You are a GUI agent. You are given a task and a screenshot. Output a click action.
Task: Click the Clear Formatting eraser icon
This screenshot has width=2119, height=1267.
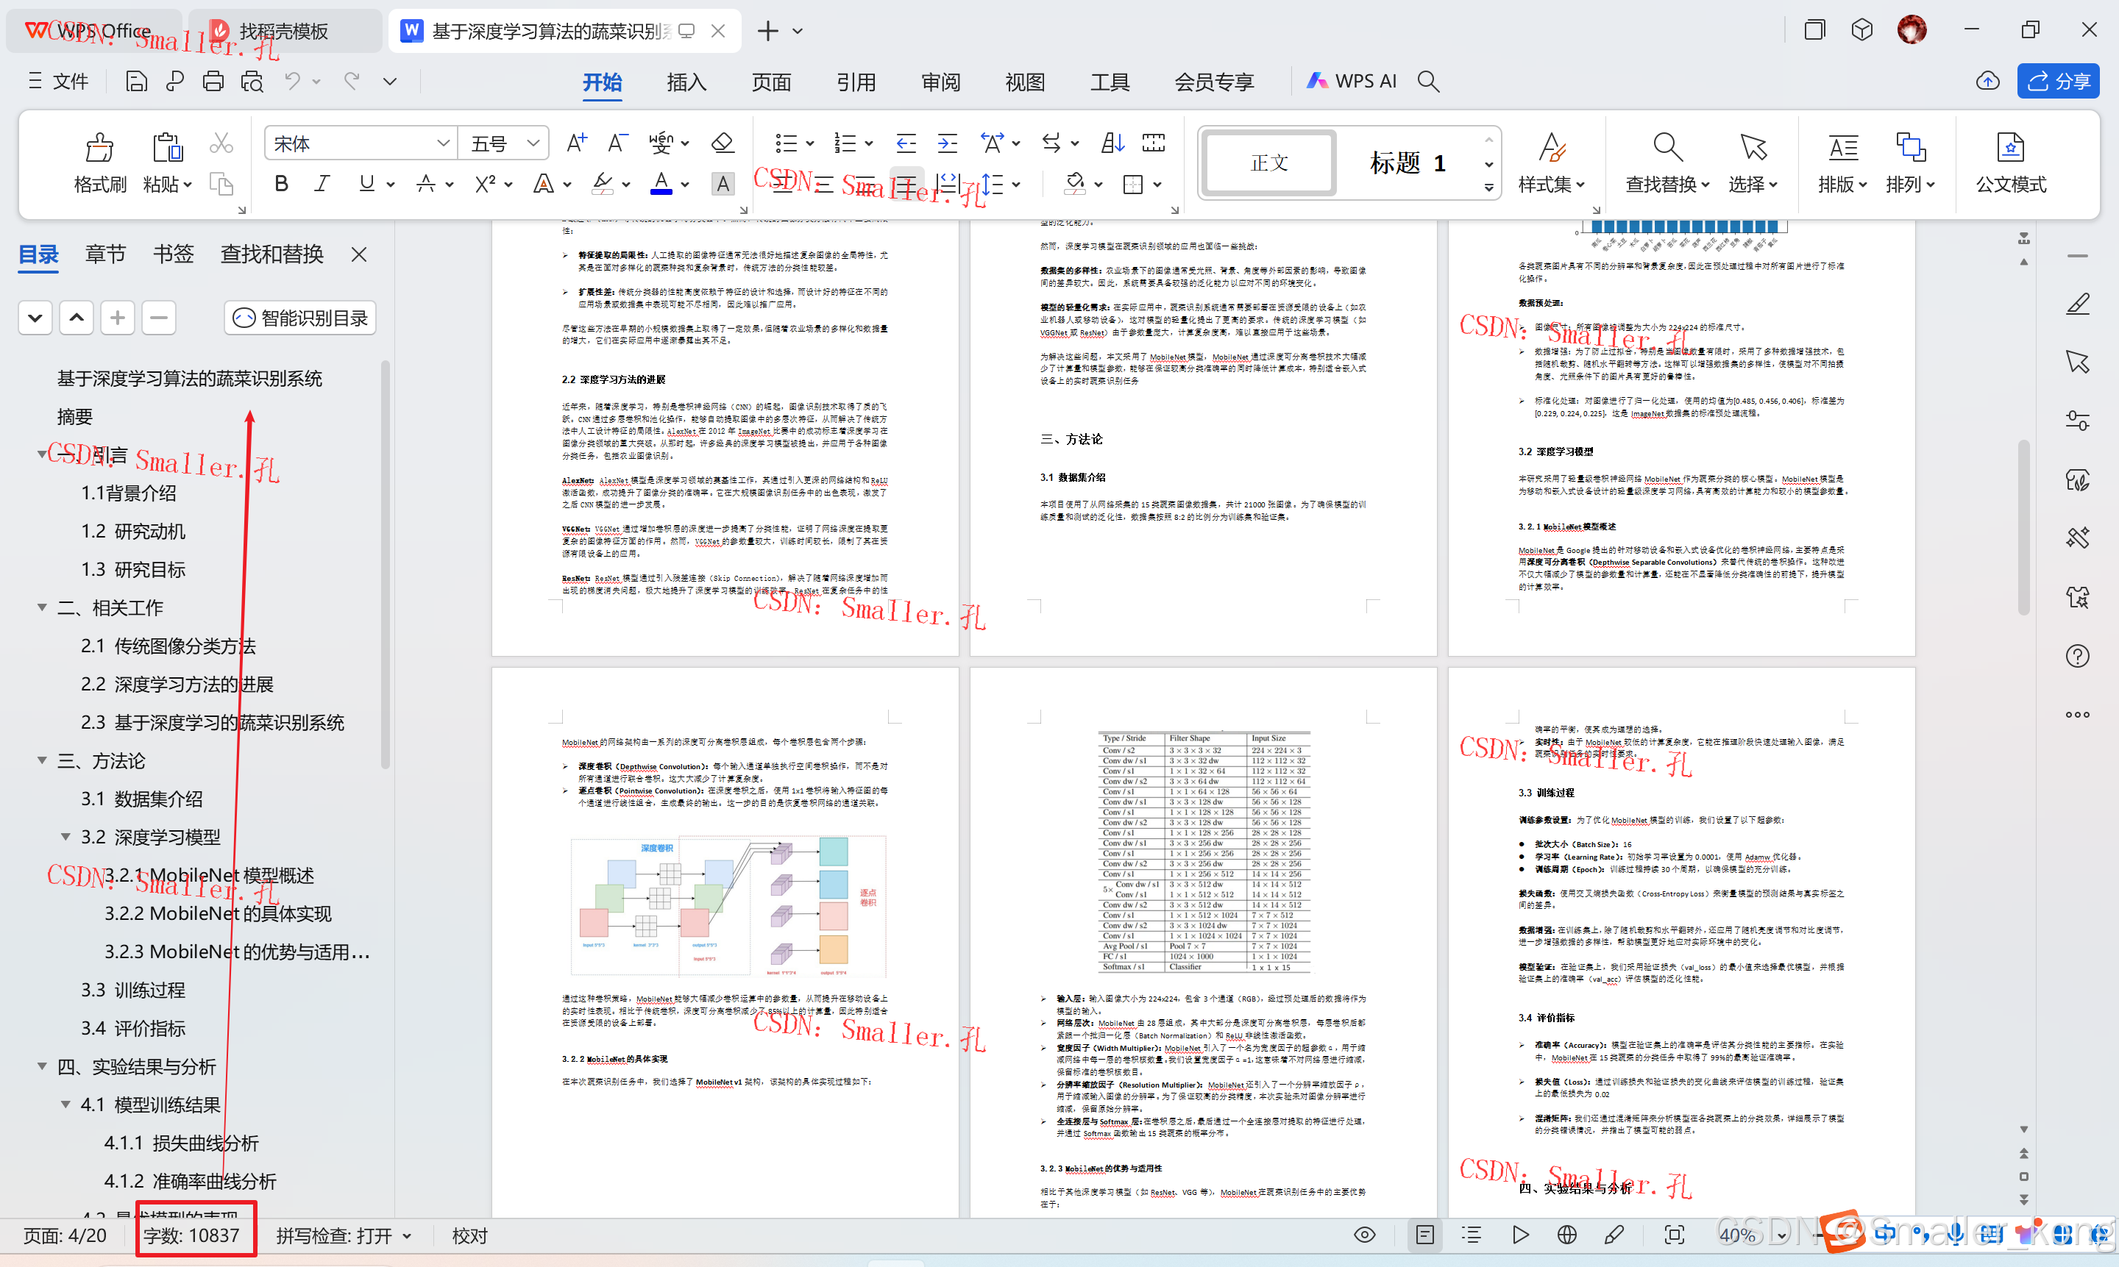(x=723, y=143)
